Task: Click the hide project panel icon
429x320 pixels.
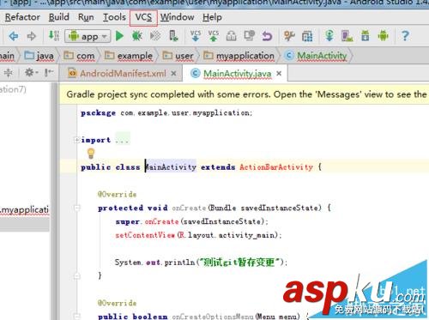Action: (49, 73)
